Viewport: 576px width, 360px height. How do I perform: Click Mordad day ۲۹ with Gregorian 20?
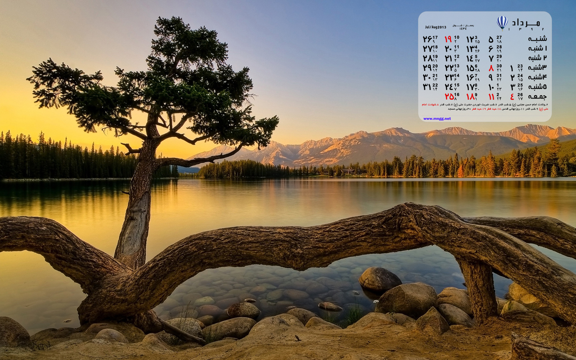click(x=430, y=68)
